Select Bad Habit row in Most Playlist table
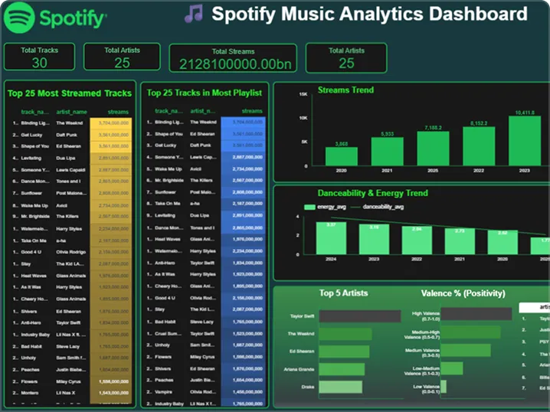The image size is (550, 412). click(x=206, y=322)
